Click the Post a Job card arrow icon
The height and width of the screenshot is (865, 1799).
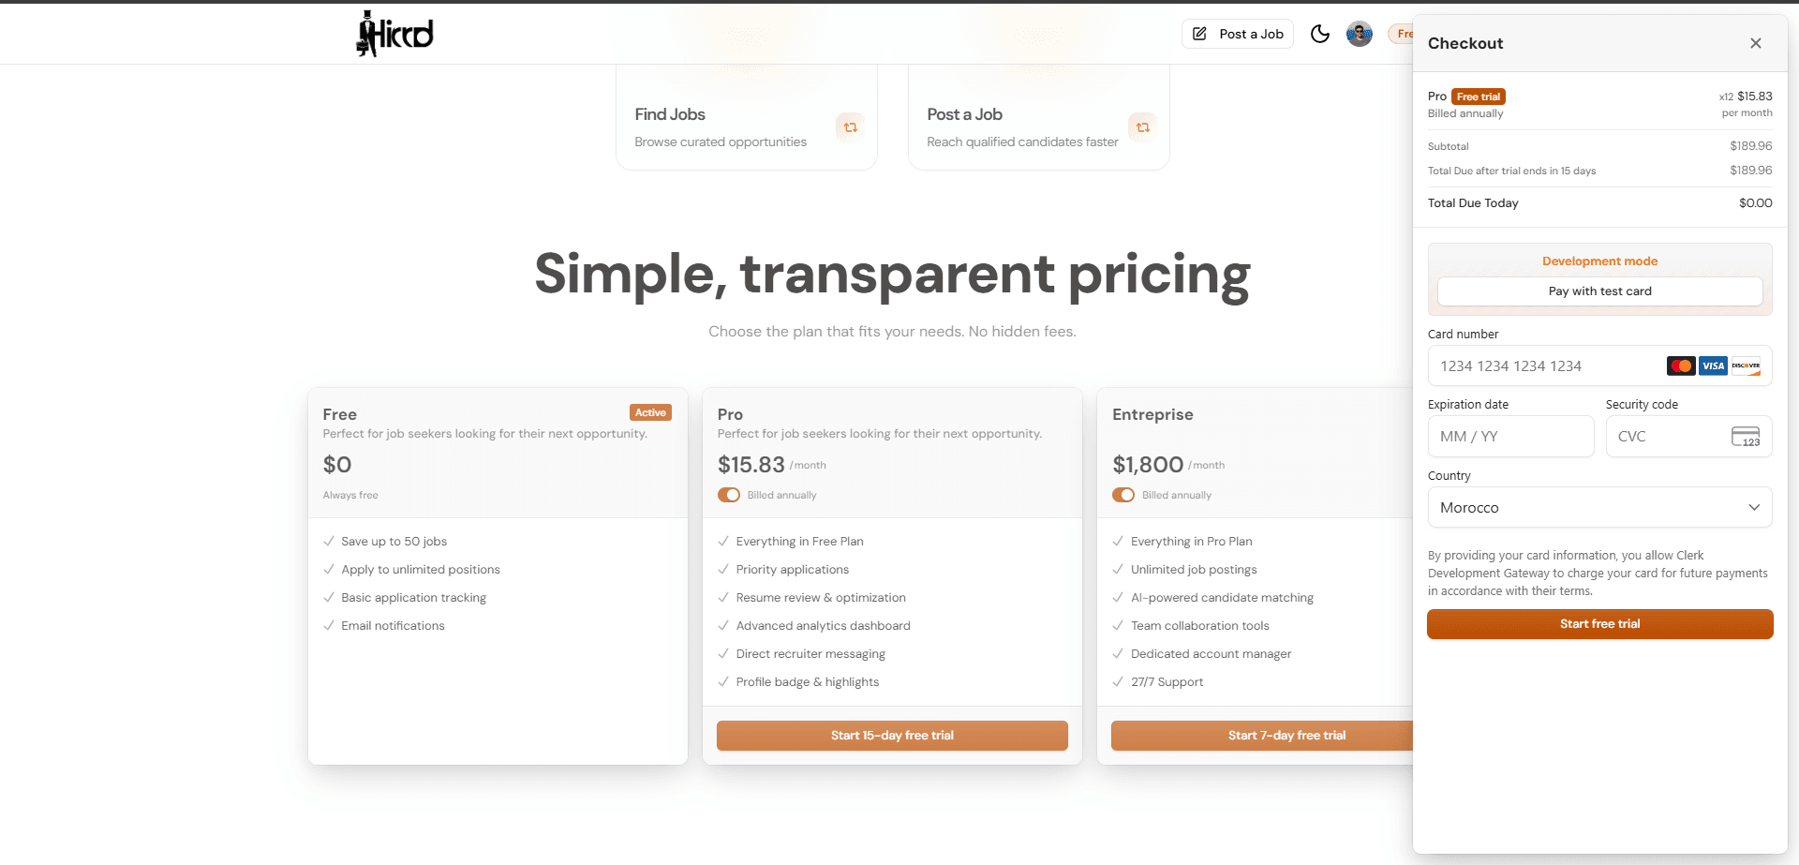point(1142,127)
